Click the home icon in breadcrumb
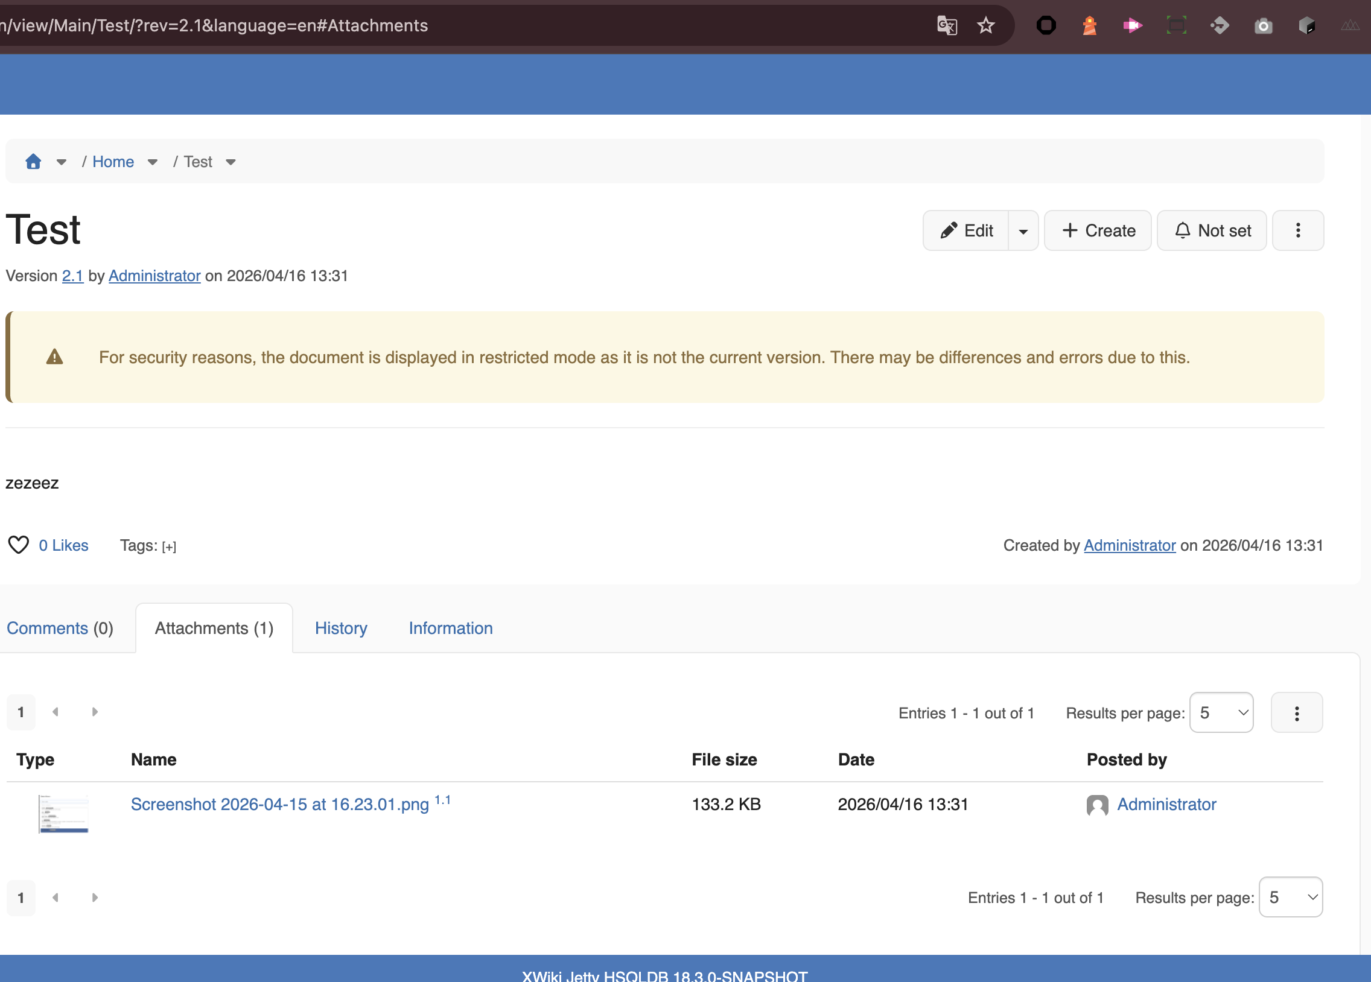This screenshot has height=982, width=1371. (33, 161)
